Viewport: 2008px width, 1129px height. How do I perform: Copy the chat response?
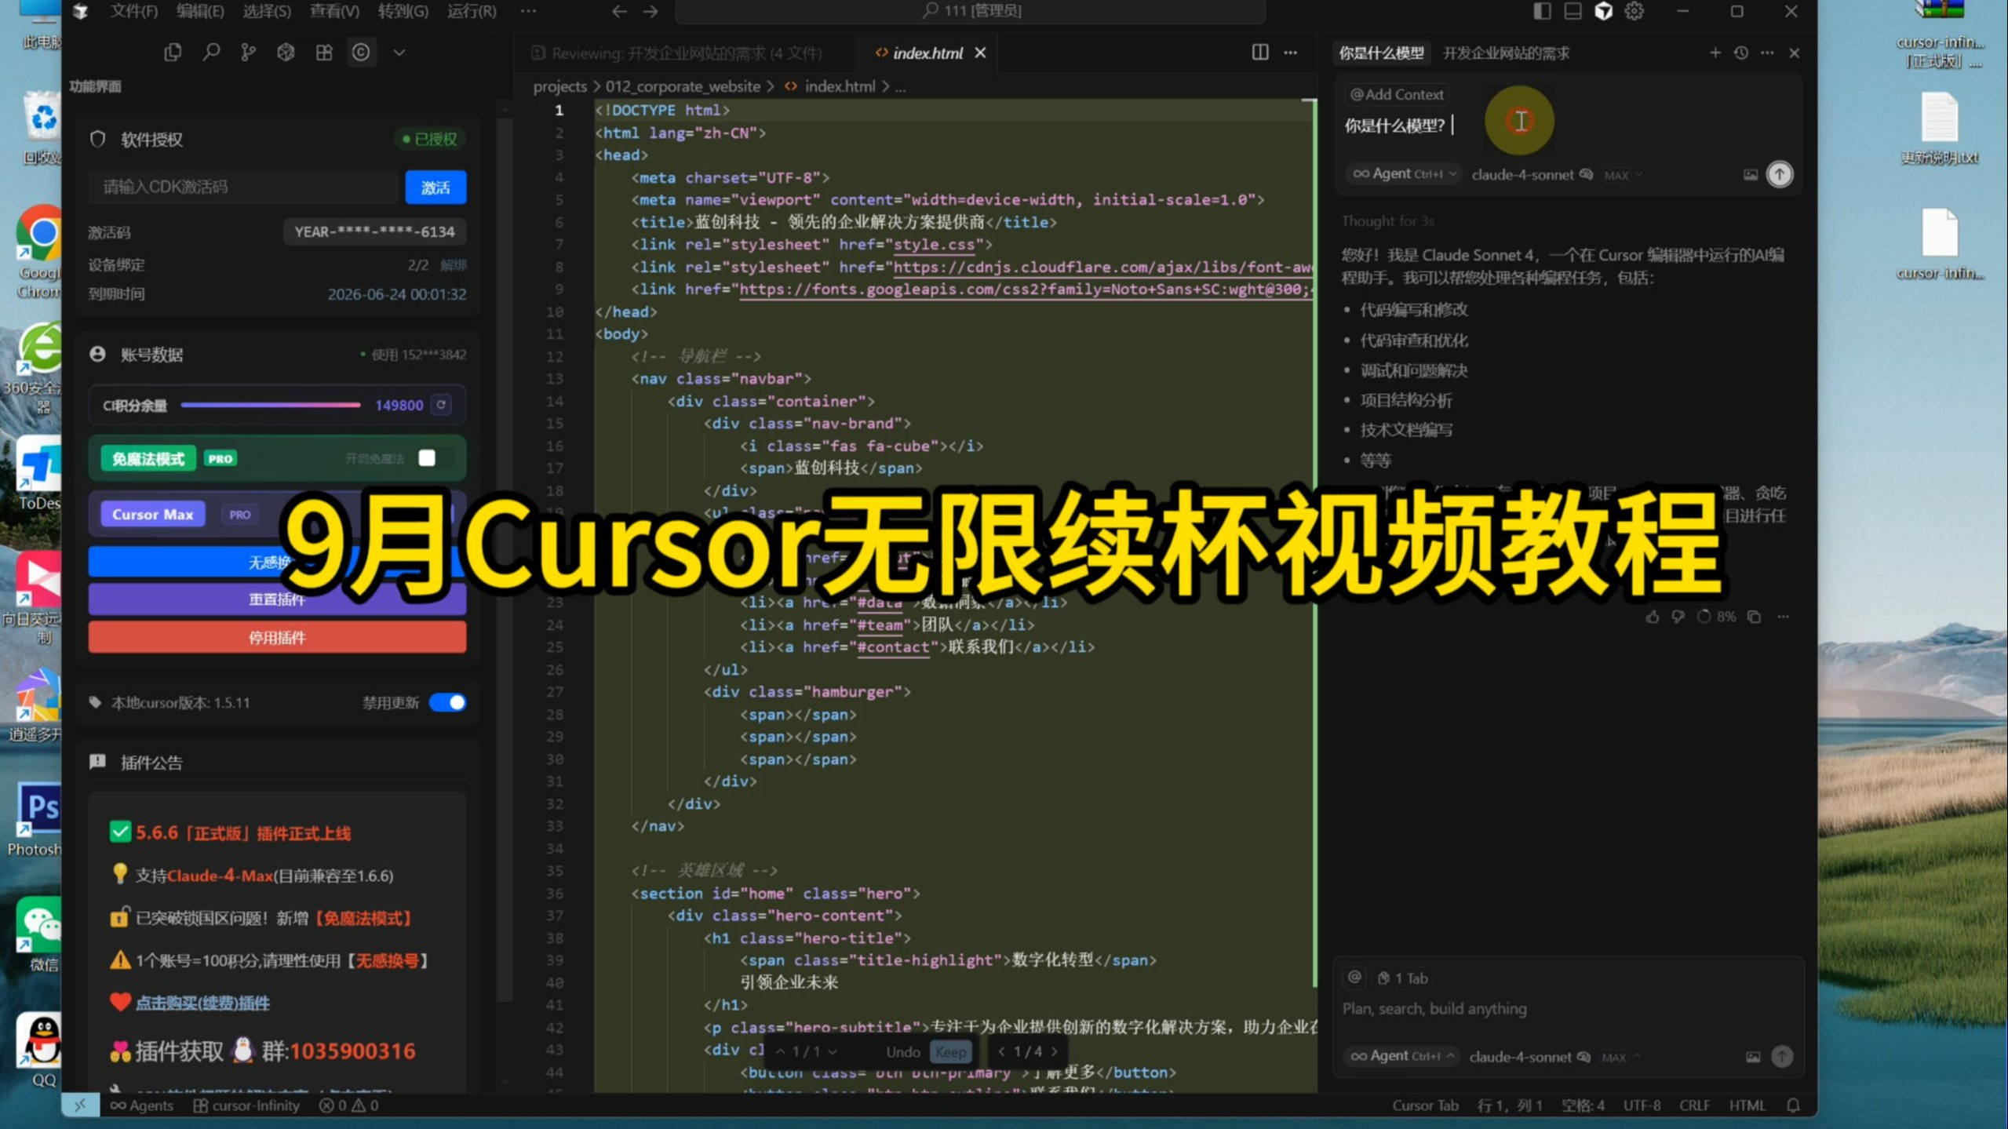[1755, 617]
